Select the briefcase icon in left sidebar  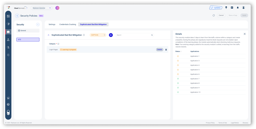(8, 32)
